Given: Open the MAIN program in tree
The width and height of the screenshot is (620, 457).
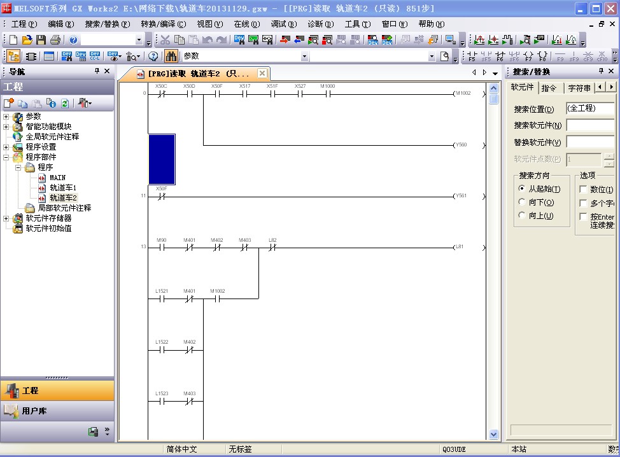Looking at the screenshot, I should pos(57,178).
